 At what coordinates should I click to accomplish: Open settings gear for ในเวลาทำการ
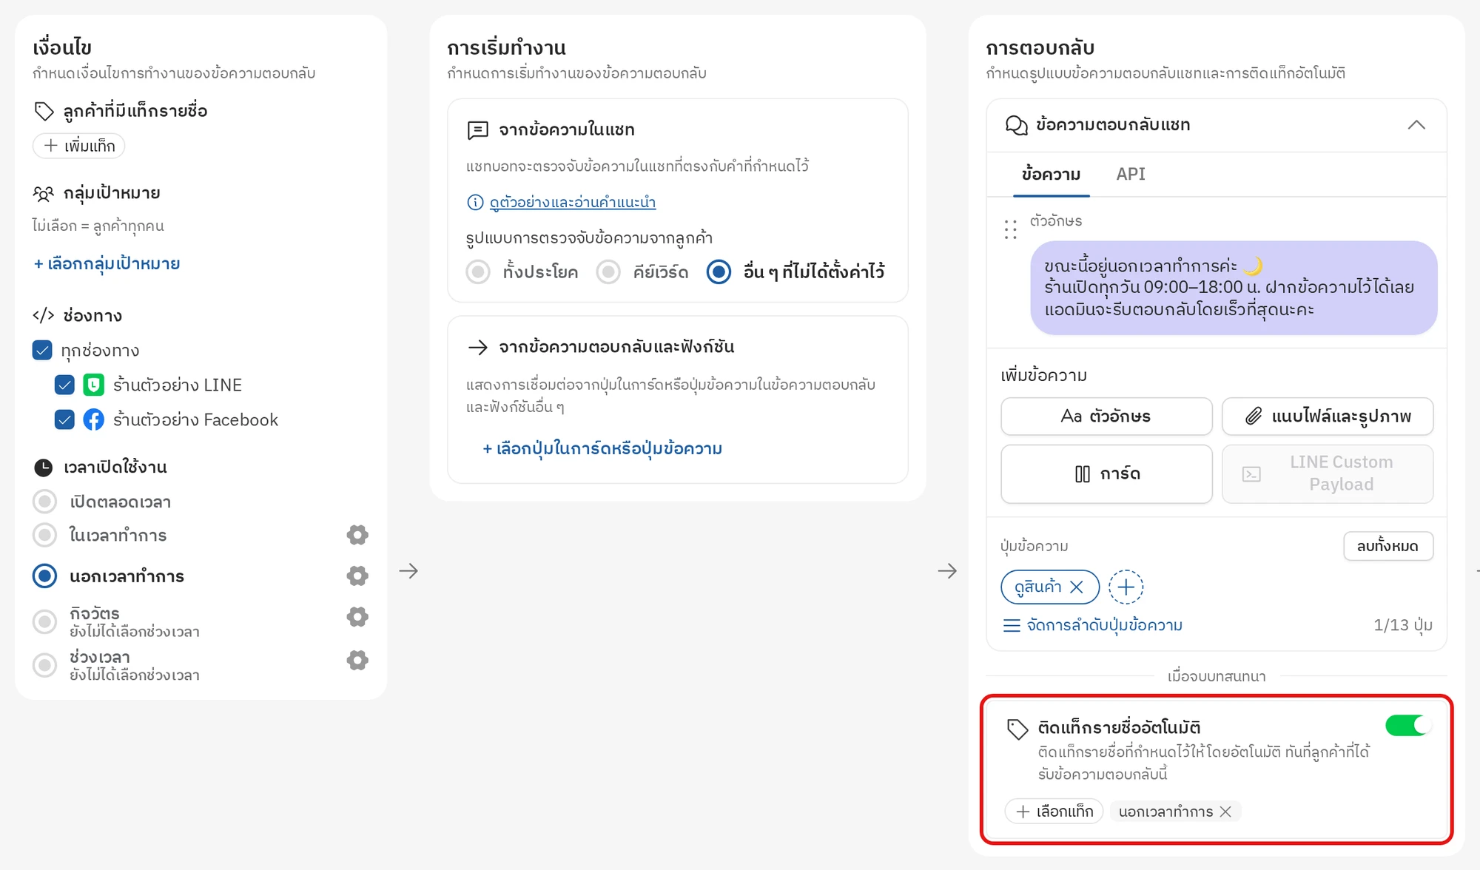(357, 535)
